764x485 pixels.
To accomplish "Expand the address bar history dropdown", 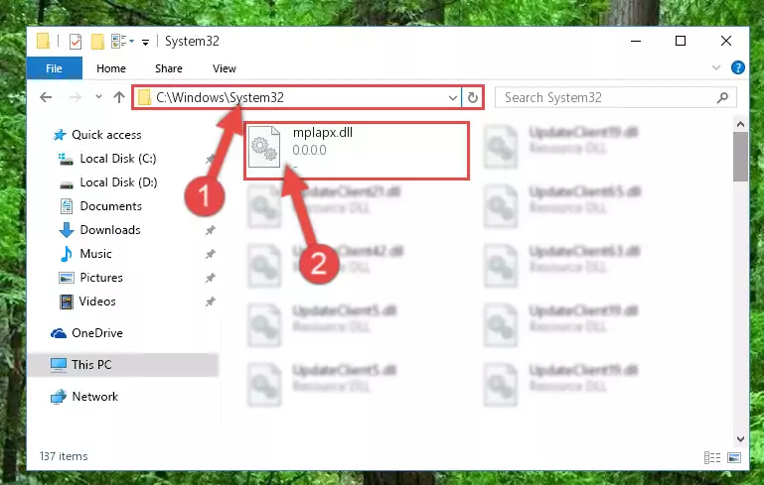I will (453, 98).
